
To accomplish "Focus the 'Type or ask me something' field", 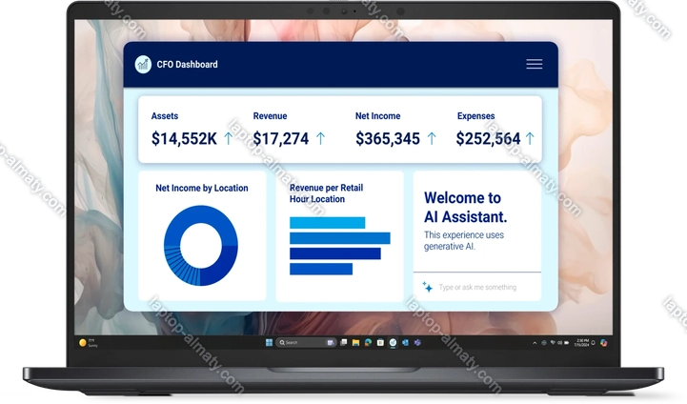I will click(x=481, y=287).
